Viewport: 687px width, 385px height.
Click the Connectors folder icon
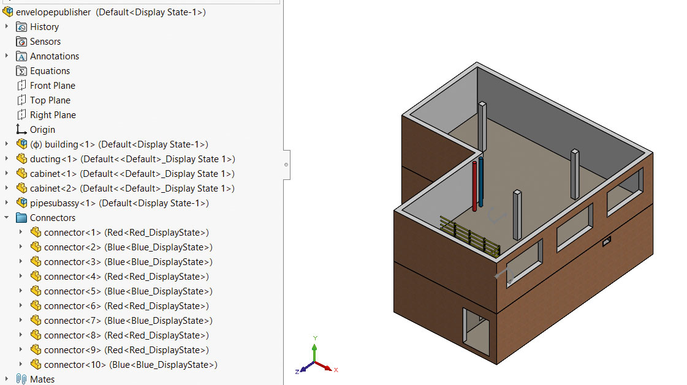coord(21,218)
